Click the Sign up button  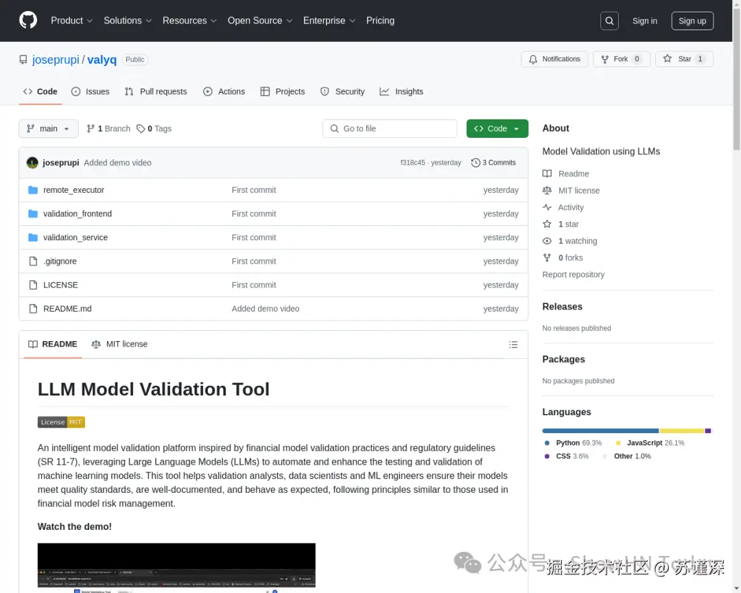(x=692, y=21)
